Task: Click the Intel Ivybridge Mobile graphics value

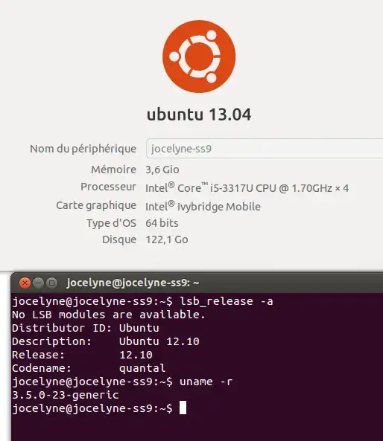Action: coord(203,207)
